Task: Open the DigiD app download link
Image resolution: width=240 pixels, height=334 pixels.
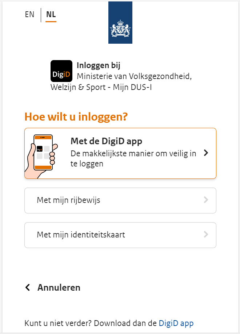Action: pos(176,323)
